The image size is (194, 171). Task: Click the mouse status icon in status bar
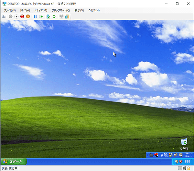pos(185,168)
